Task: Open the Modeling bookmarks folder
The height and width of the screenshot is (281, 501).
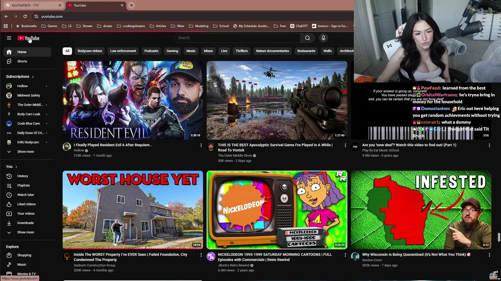Action: pos(198,26)
